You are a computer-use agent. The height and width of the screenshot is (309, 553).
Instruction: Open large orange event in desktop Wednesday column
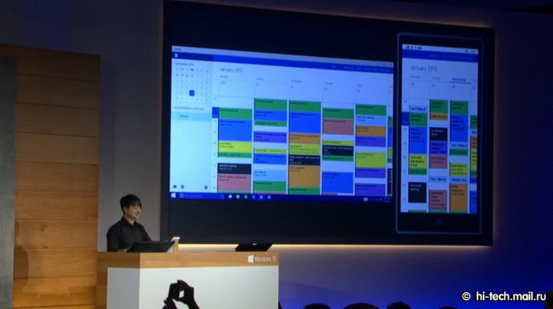304,177
